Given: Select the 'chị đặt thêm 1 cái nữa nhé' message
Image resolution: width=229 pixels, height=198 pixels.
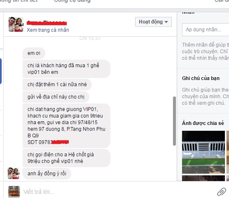Looking at the screenshot, I should point(57,85).
